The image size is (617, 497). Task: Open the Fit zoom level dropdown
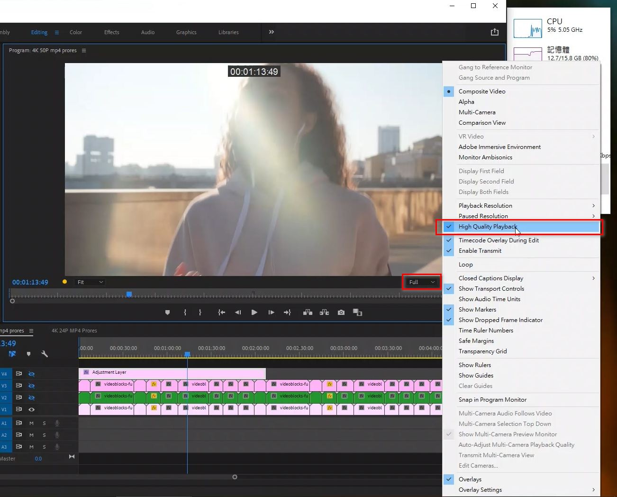(90, 282)
